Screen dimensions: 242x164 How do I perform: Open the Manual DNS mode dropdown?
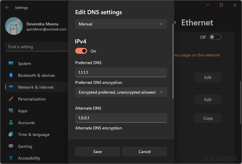[x=121, y=24]
